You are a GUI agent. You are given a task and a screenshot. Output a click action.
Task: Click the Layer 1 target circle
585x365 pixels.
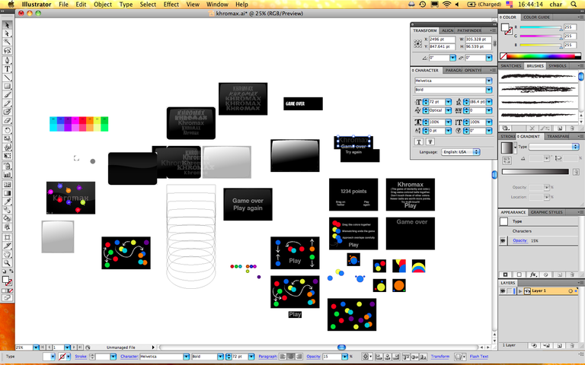[571, 291]
